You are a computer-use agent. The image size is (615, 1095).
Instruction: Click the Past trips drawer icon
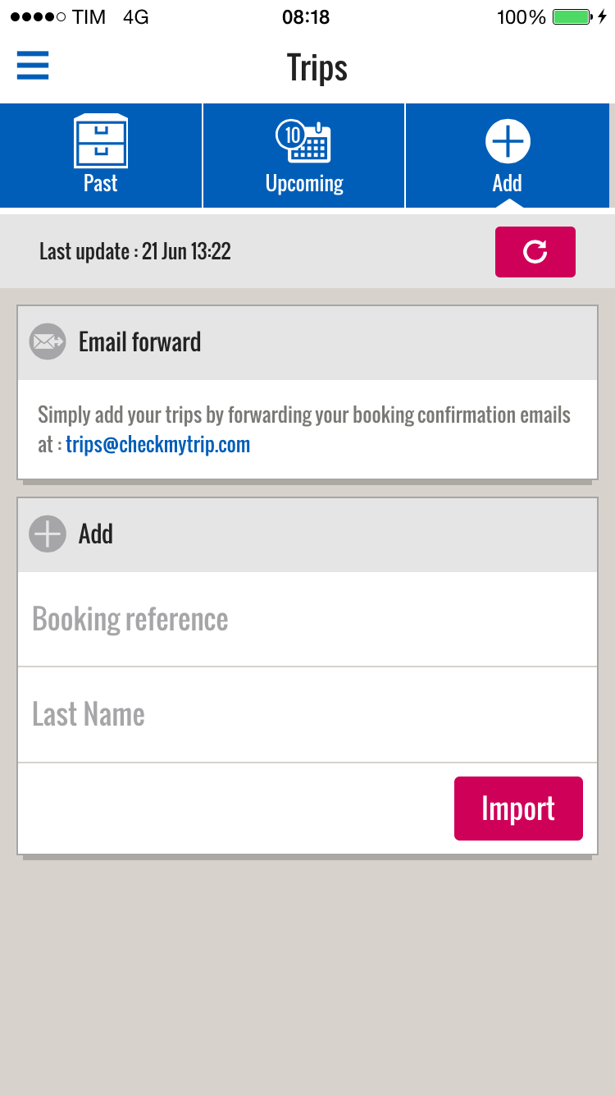pos(101,140)
